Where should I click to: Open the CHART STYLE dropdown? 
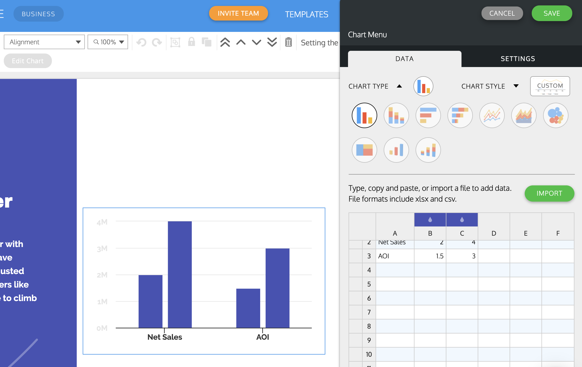point(490,86)
